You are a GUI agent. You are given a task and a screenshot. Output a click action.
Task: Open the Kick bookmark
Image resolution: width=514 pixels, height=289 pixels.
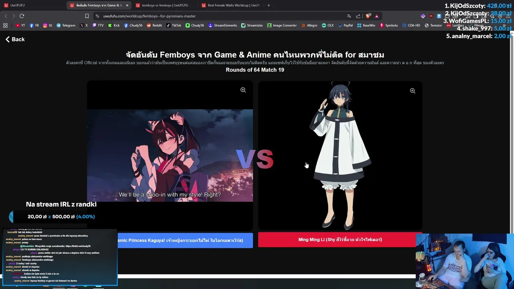[114, 25]
